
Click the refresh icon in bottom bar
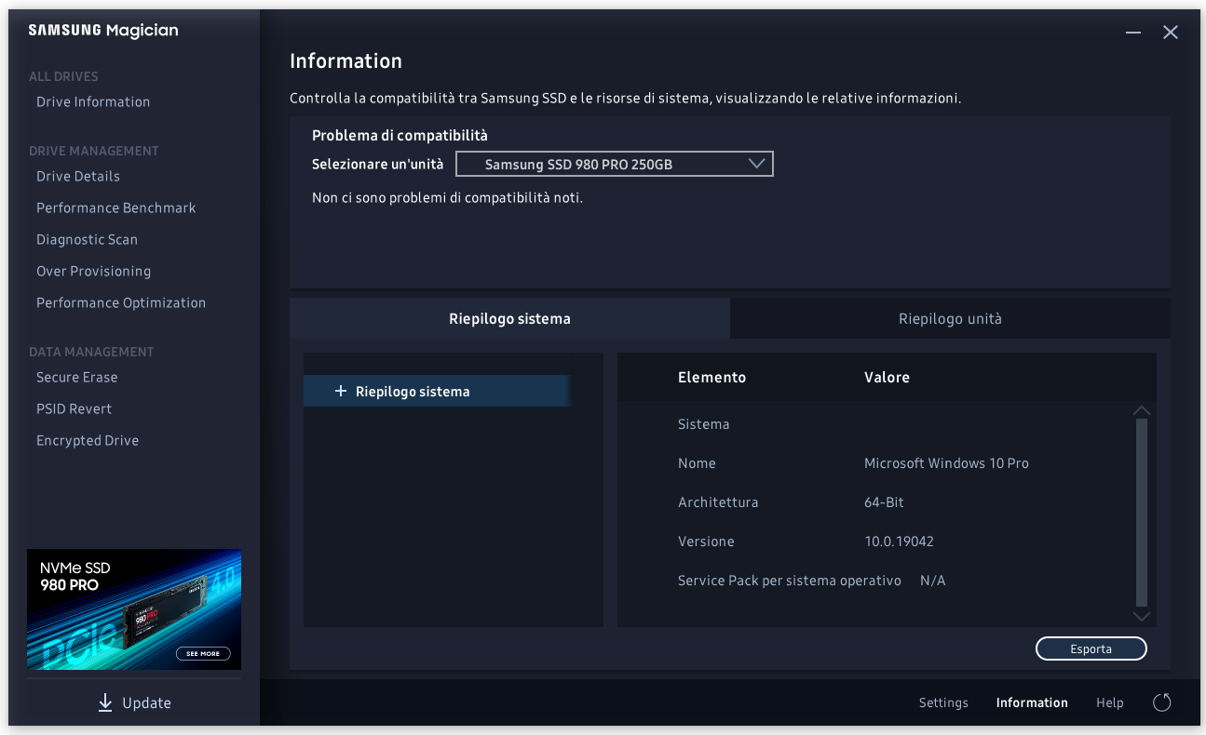tap(1161, 702)
